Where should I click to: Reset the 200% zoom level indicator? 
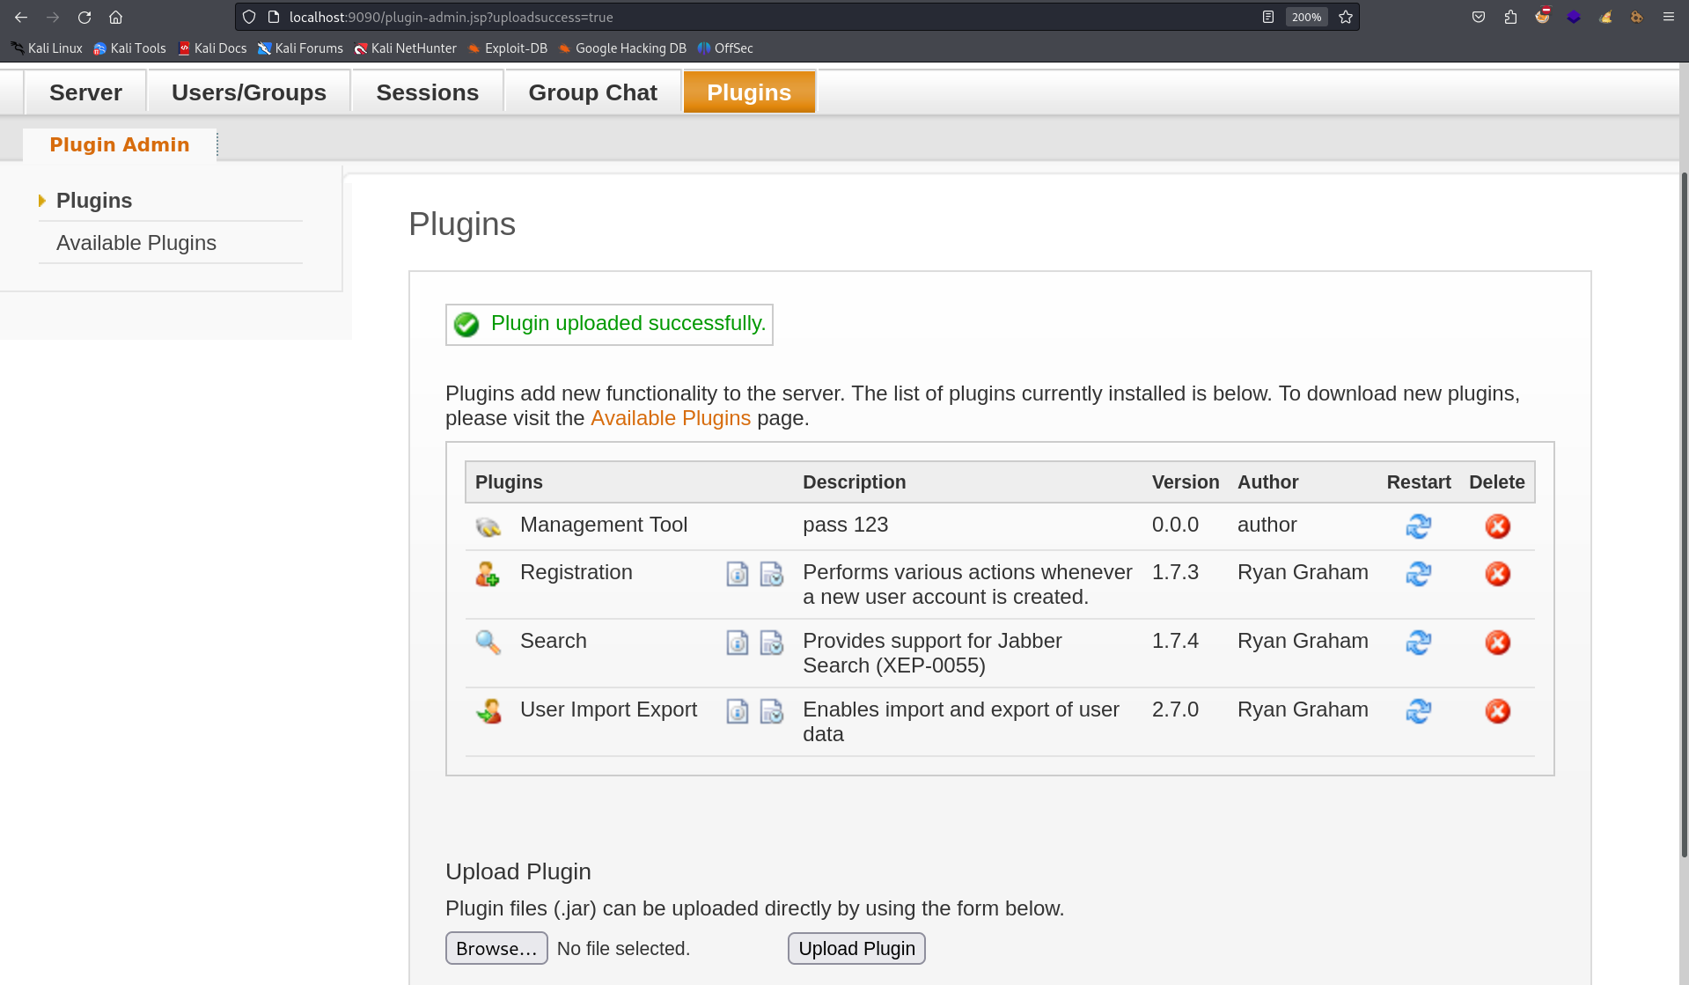[x=1306, y=17]
